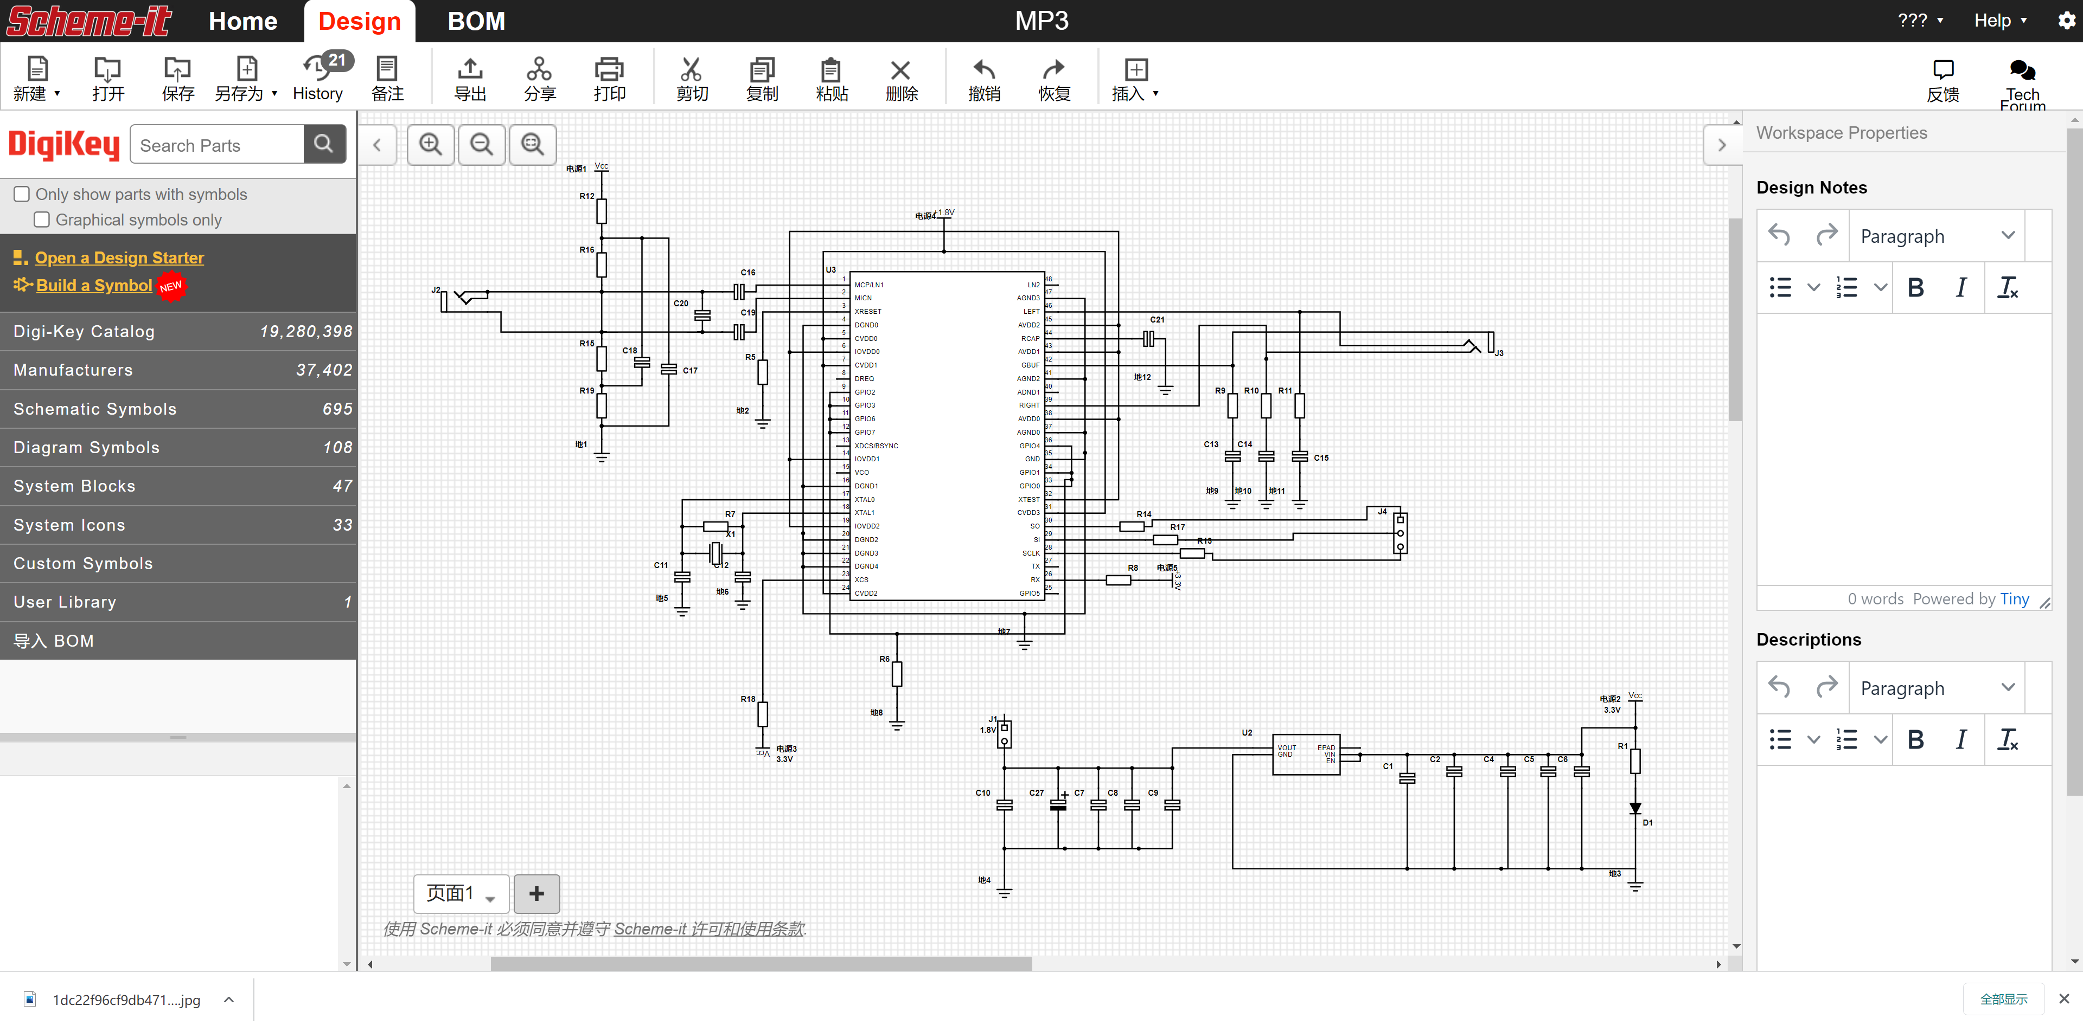
Task: Undo in the Descriptions editor
Action: point(1780,687)
